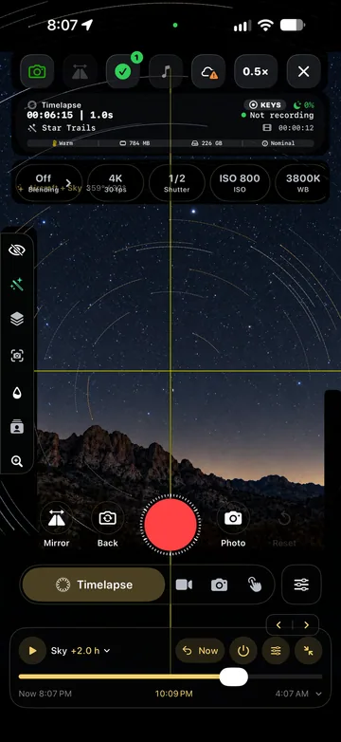The width and height of the screenshot is (341, 742).
Task: Tap the water drop sidebar icon
Action: 17,392
